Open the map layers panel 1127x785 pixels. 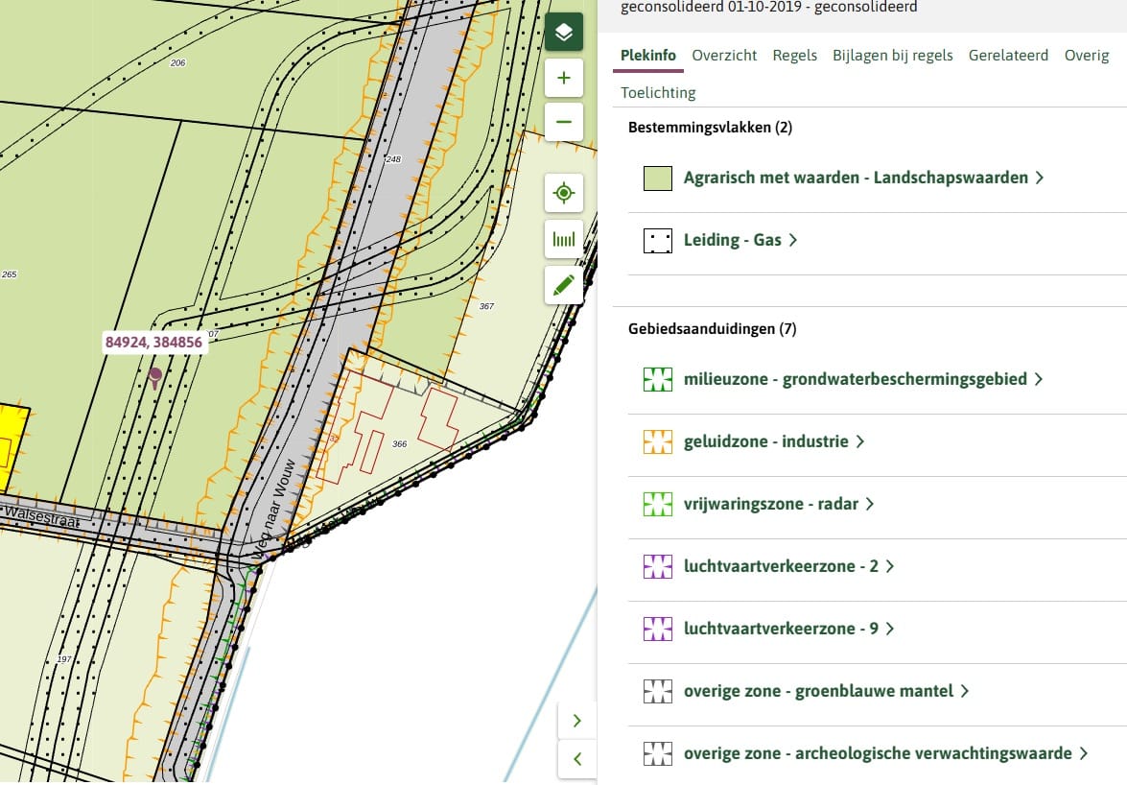pos(563,31)
